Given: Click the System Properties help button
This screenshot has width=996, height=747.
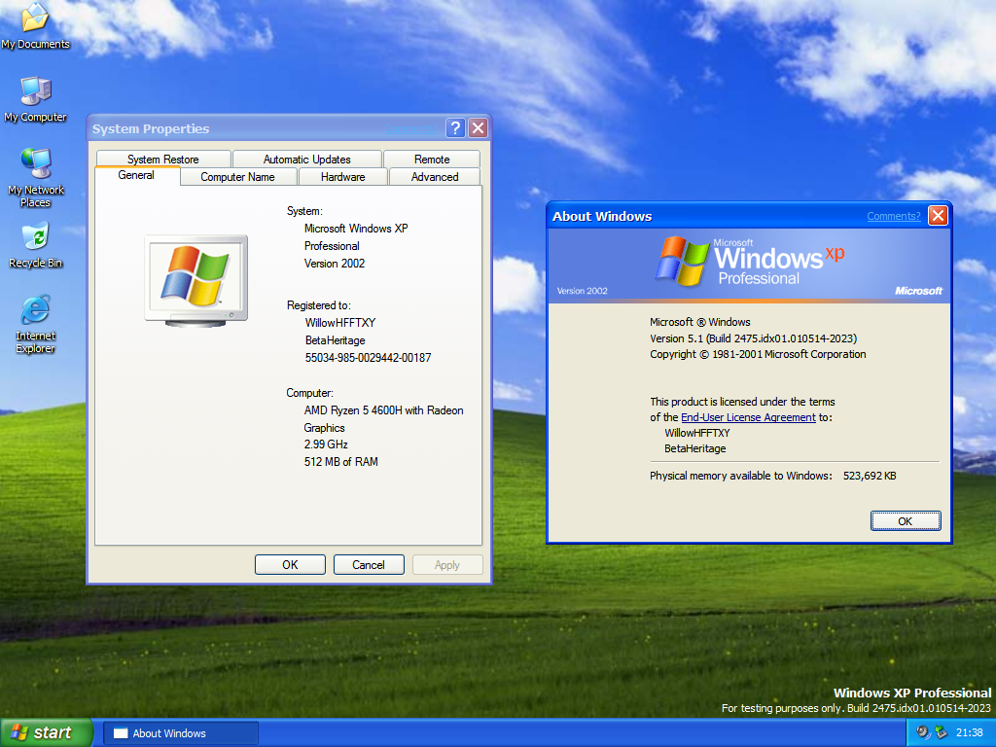Looking at the screenshot, I should (x=455, y=128).
